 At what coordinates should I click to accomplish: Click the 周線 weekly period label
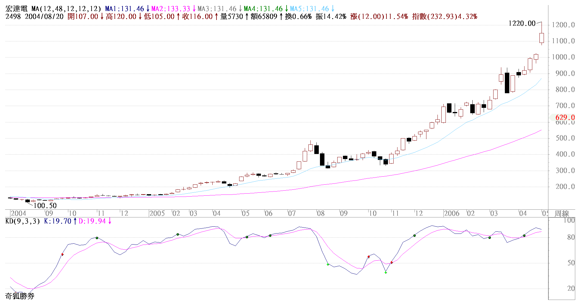(x=562, y=213)
